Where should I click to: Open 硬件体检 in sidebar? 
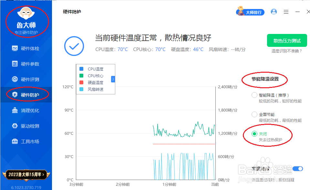click(26, 48)
